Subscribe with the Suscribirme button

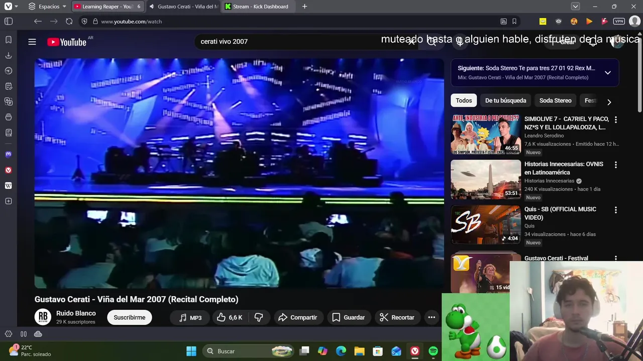click(x=130, y=317)
